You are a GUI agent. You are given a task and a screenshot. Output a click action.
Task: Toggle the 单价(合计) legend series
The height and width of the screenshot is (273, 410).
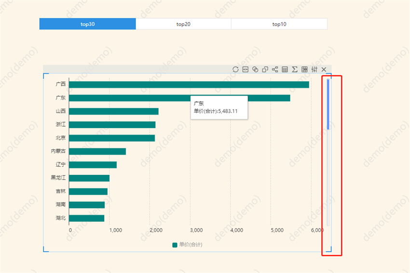187,245
